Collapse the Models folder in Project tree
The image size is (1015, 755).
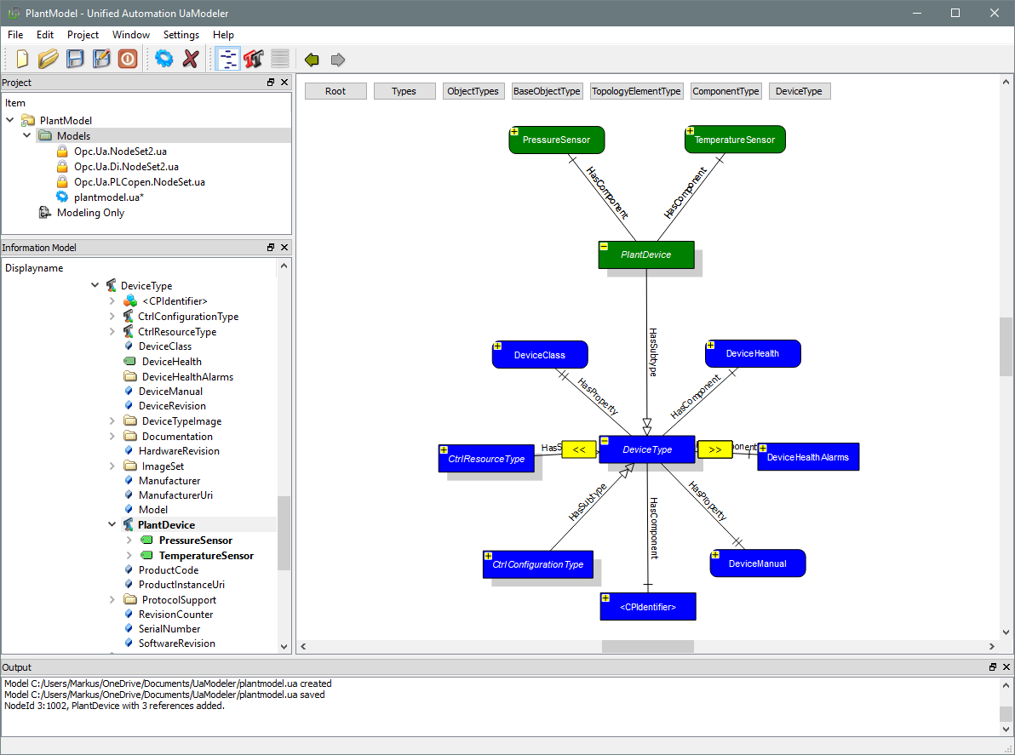click(x=27, y=136)
